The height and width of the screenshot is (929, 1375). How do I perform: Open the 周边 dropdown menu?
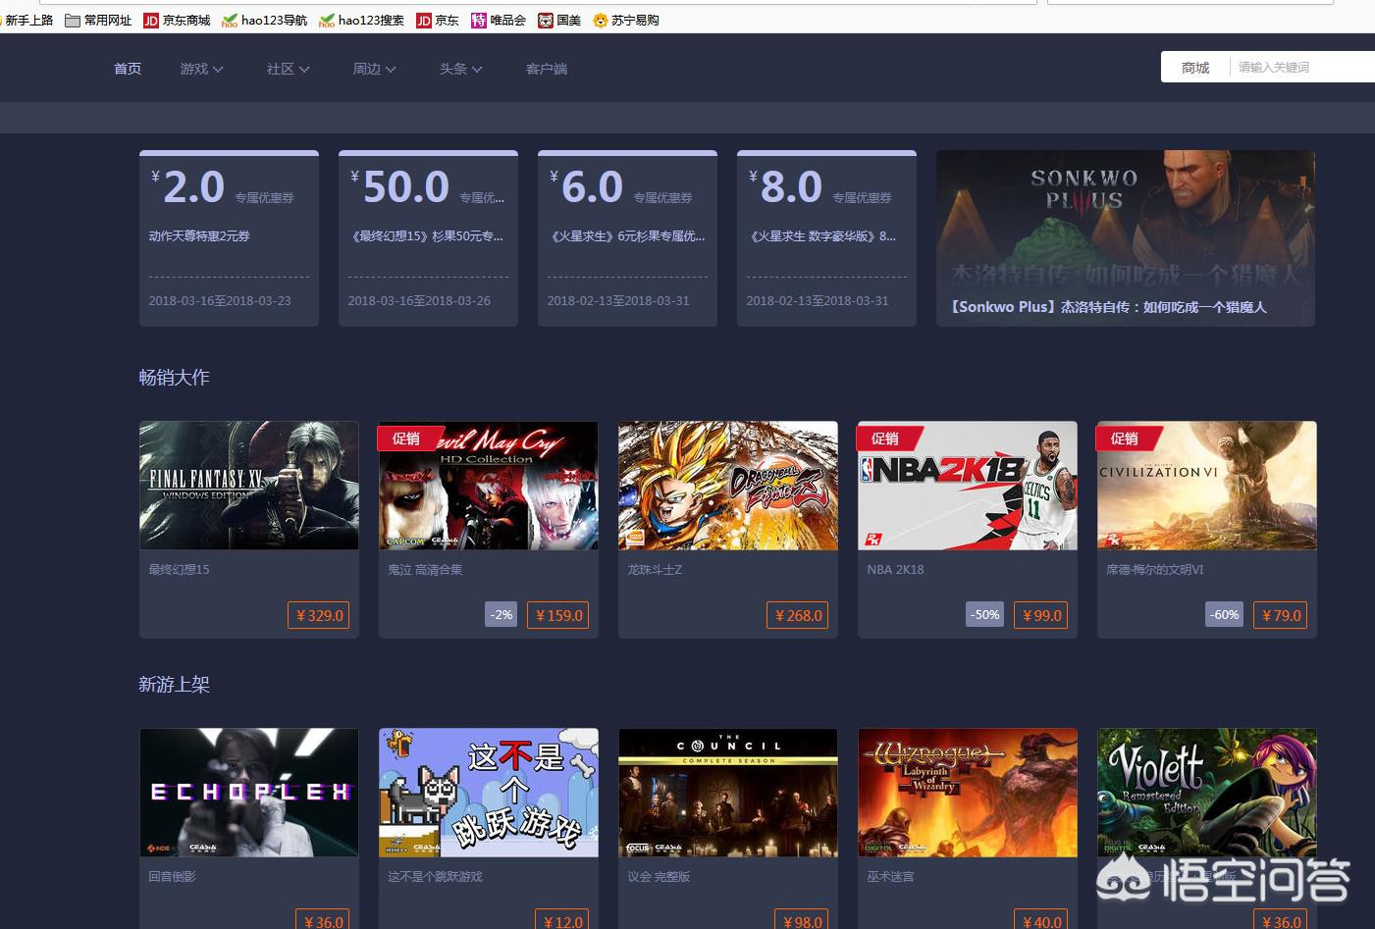[x=374, y=69]
